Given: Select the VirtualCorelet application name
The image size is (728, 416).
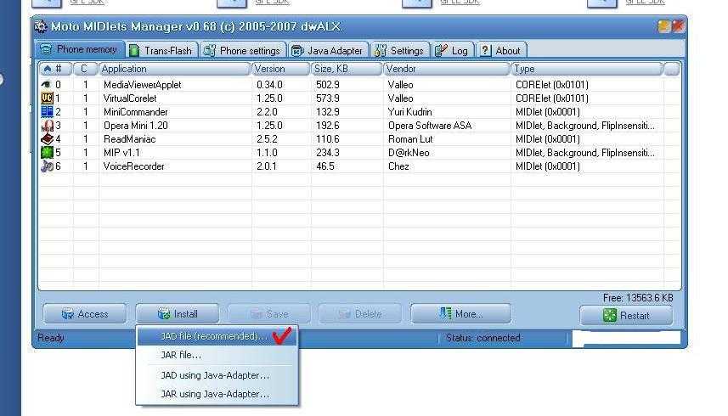Looking at the screenshot, I should 130,98.
